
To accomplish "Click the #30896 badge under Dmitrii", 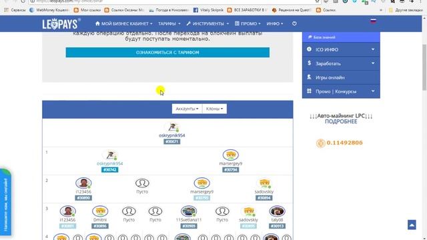I will [100, 226].
